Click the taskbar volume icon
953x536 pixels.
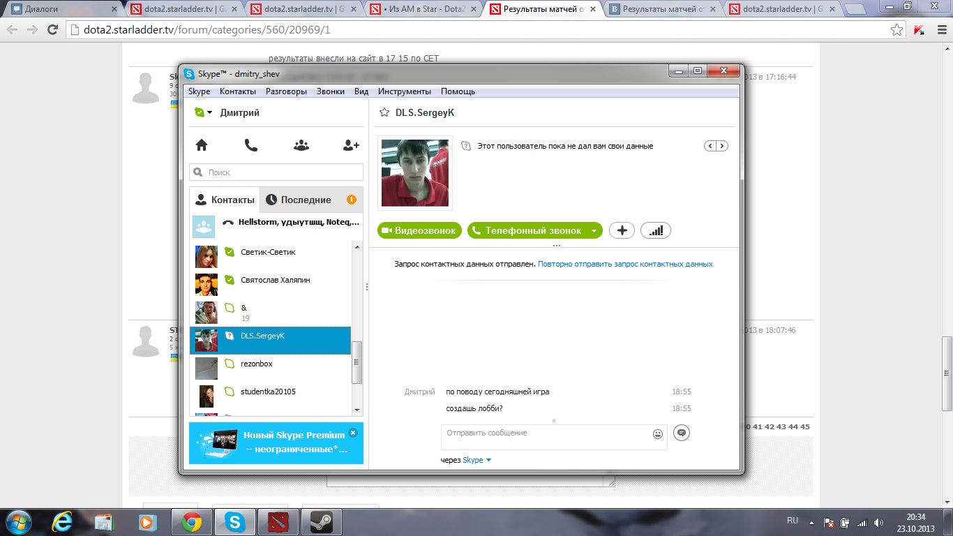(878, 522)
